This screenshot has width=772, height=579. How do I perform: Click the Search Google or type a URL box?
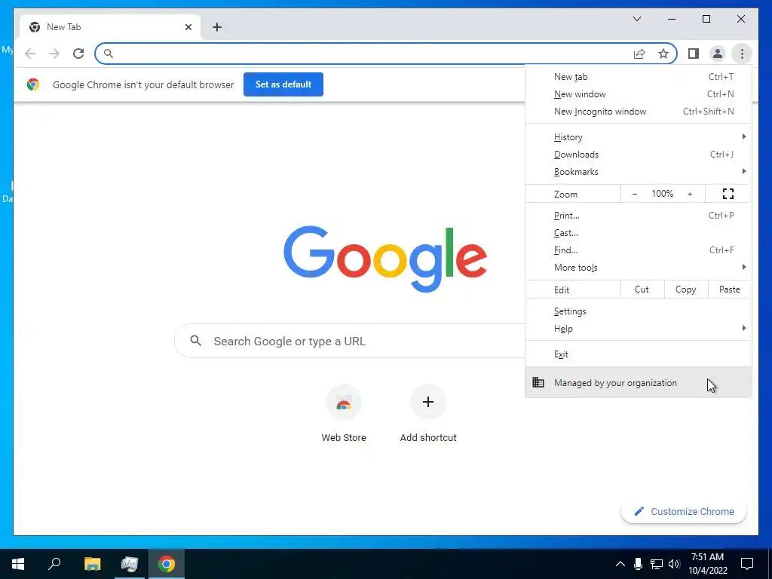click(x=351, y=342)
